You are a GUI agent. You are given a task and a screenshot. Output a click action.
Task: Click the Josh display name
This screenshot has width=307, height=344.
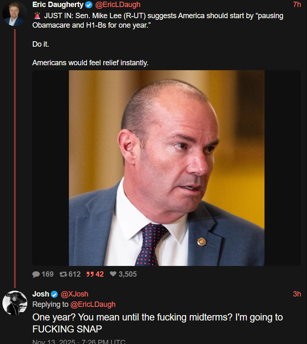pyautogui.click(x=41, y=294)
